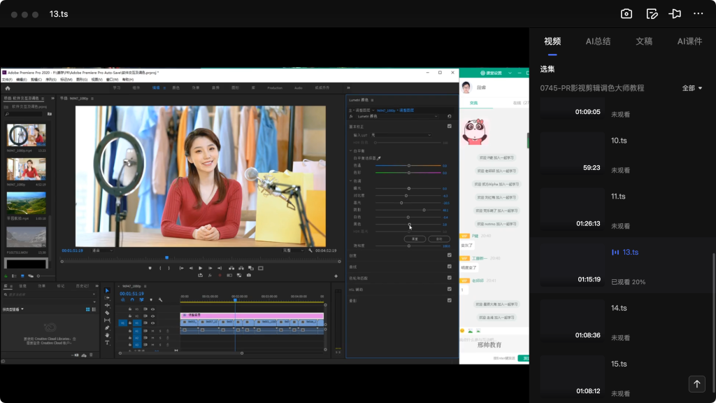
Task: Open the button editor plus in Program monitor
Action: [x=336, y=276]
